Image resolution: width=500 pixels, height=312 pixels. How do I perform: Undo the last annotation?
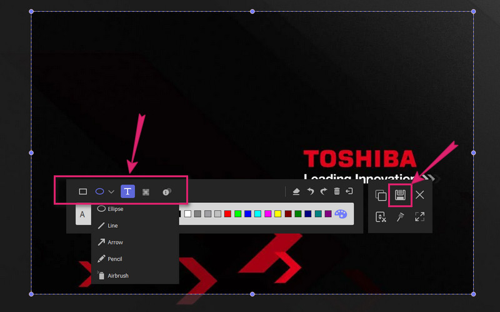click(x=310, y=192)
